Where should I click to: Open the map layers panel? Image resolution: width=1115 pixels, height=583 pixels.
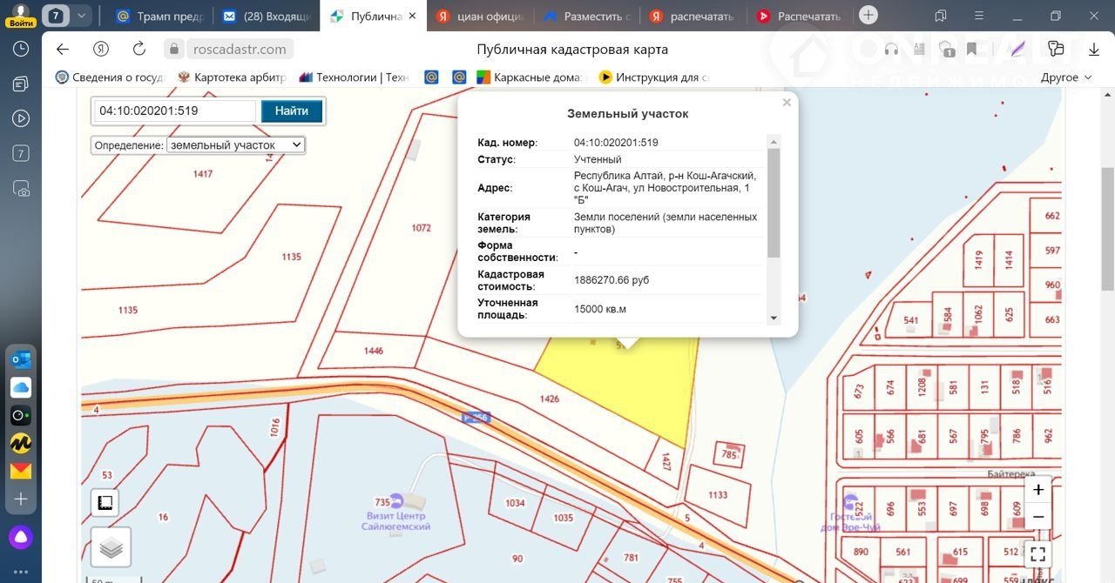(x=111, y=547)
